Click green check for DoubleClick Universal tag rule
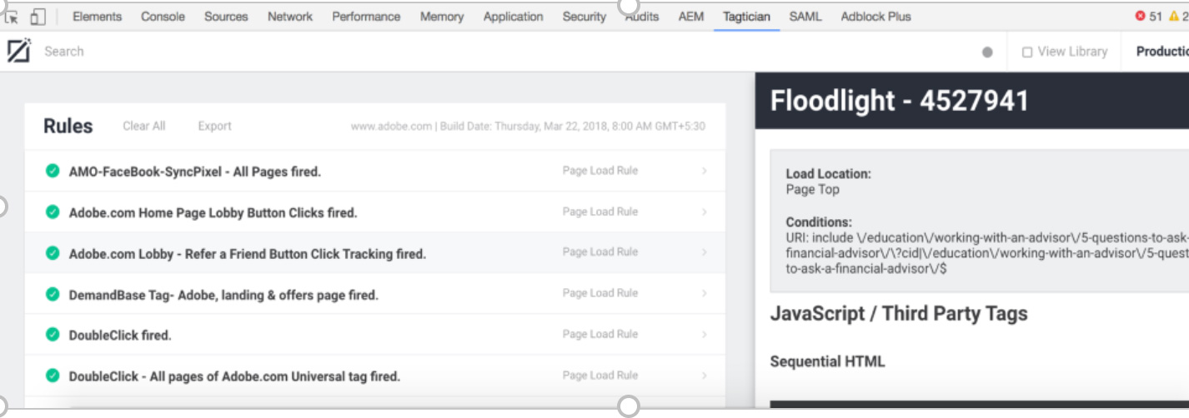 (x=53, y=376)
